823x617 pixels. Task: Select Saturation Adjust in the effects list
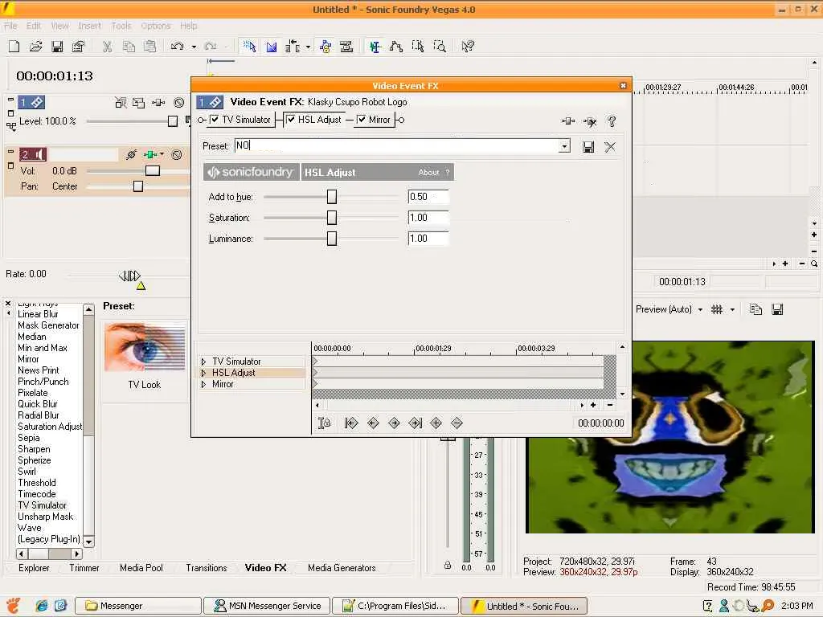point(50,427)
